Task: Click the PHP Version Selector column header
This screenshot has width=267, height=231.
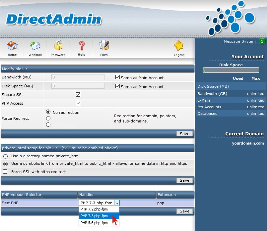Action: pos(39,195)
